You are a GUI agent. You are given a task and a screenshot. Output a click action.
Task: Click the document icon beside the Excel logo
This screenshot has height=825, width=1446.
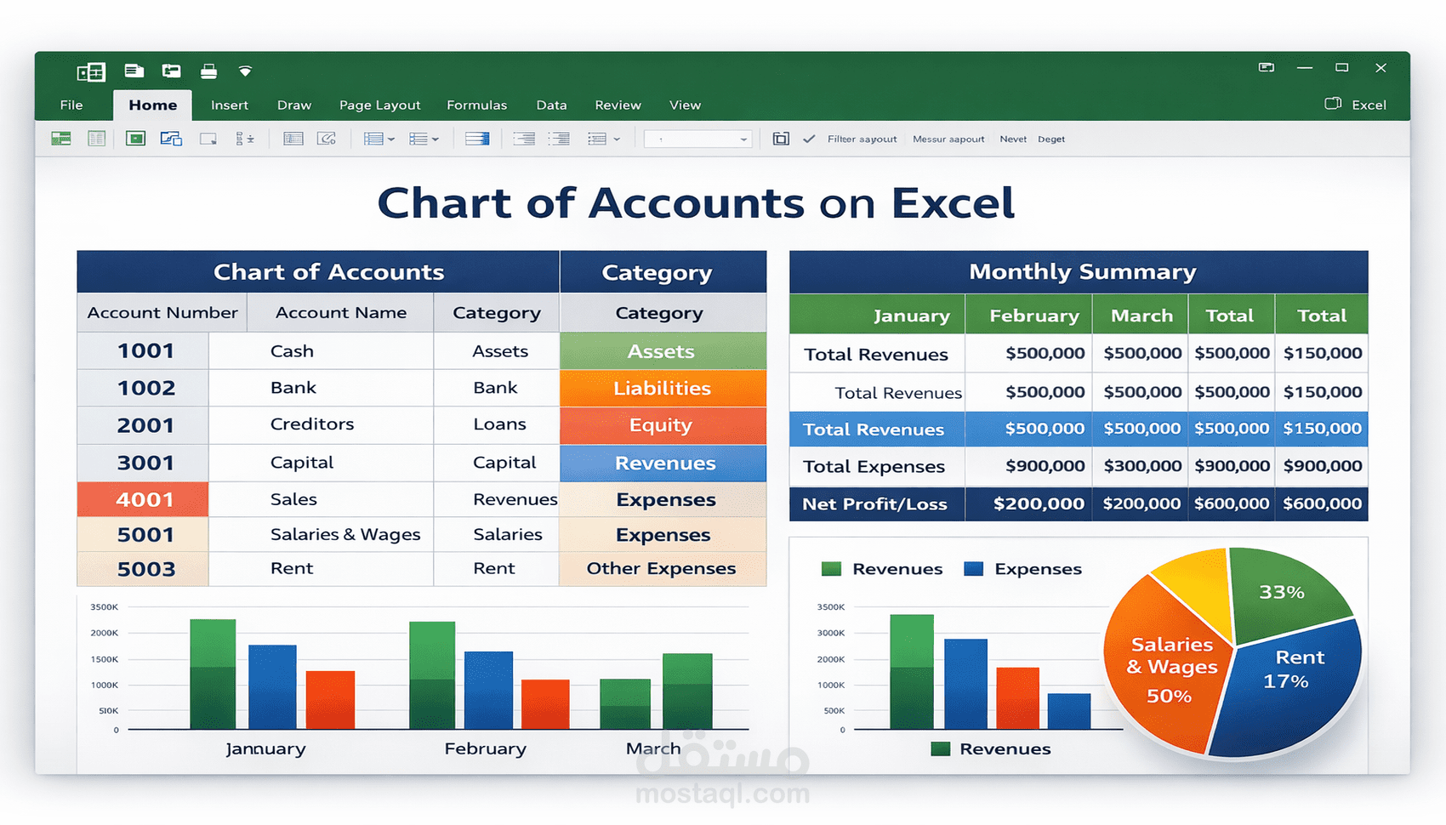click(x=134, y=71)
